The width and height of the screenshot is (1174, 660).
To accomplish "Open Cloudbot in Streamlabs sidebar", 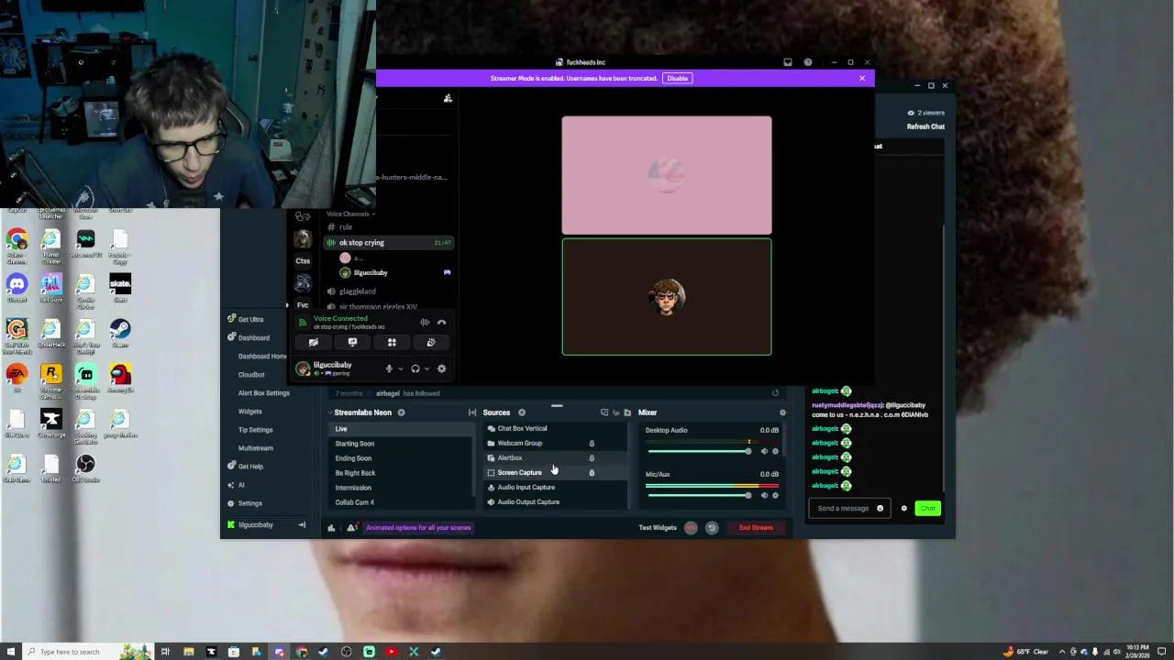I will click(251, 375).
